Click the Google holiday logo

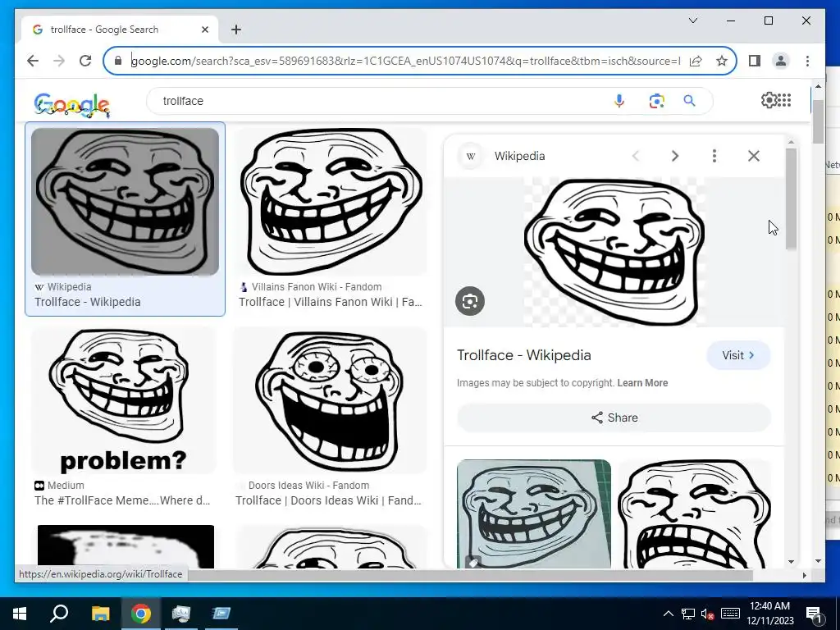72,104
